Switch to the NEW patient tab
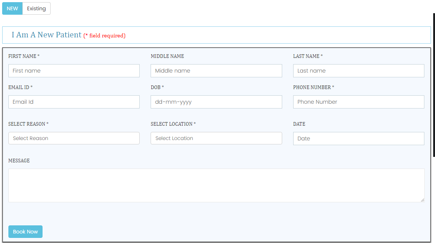The height and width of the screenshot is (243, 435). (x=12, y=8)
